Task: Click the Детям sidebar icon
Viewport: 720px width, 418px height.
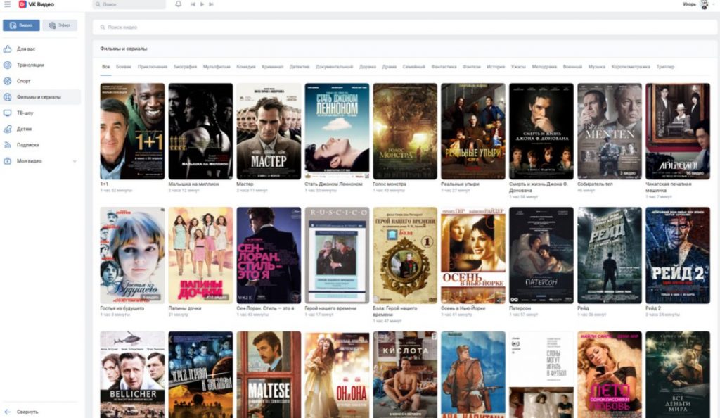Action: point(7,129)
